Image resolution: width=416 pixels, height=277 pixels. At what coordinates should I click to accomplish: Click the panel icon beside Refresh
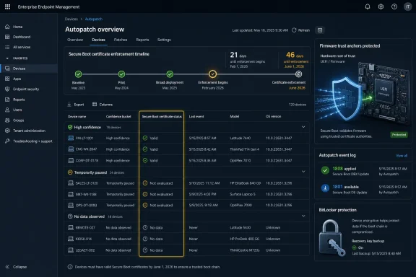click(320, 30)
